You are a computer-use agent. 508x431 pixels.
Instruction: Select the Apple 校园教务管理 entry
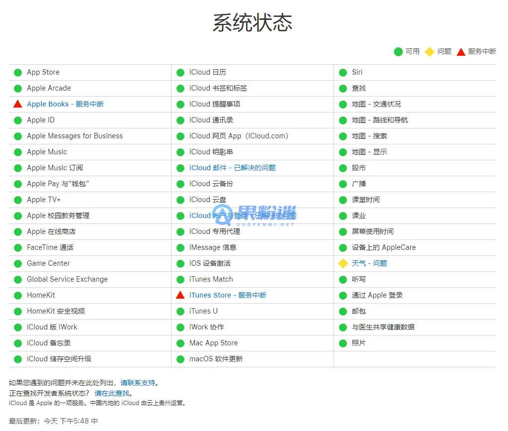[x=58, y=215]
